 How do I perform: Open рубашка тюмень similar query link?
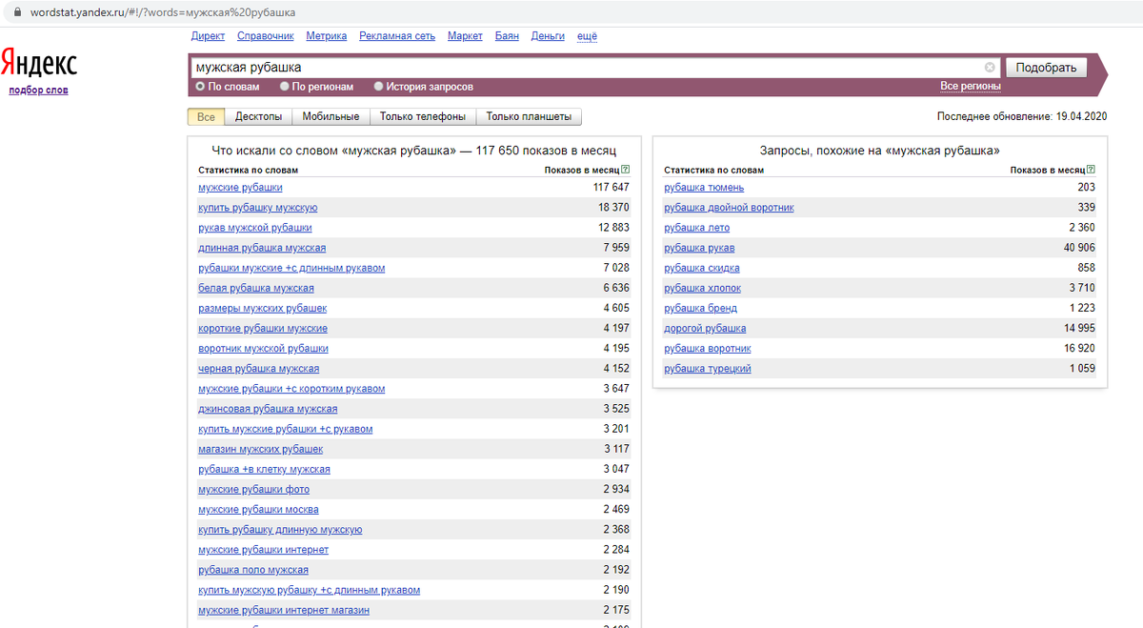pyautogui.click(x=704, y=187)
